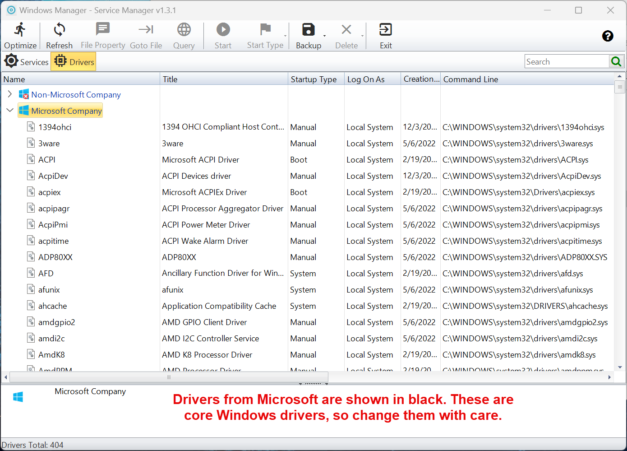
Task: Collapse the Microsoft Company group
Action: tap(10, 110)
